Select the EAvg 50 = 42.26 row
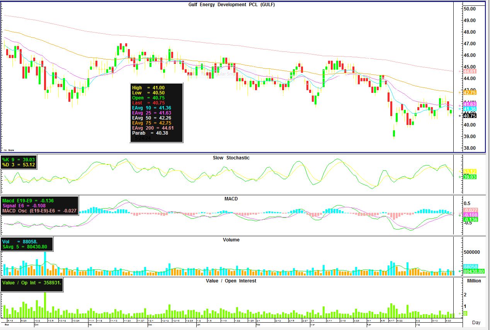Screen dimensions: 490x330 (x=151, y=118)
